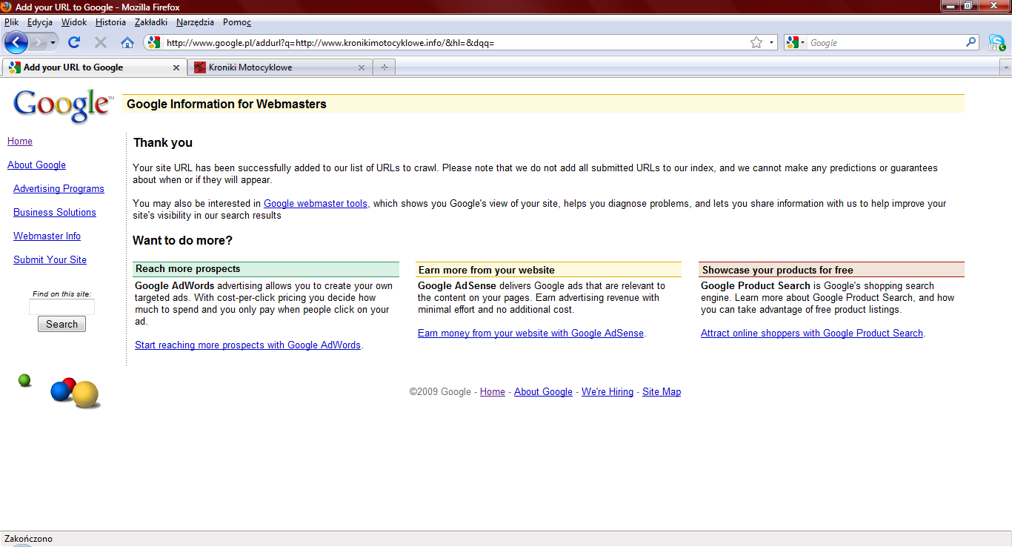
Task: Close the Add your URL to Google tab
Action: (x=176, y=67)
